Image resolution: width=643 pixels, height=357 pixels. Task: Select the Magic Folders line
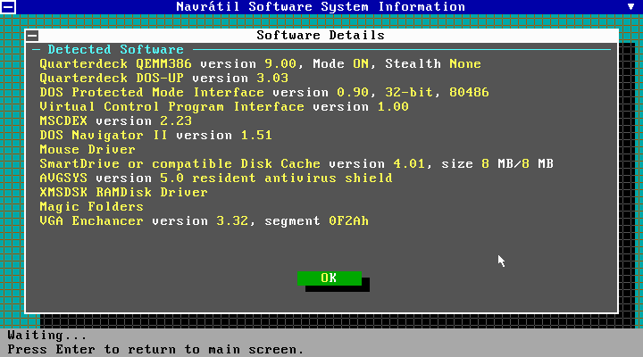pyautogui.click(x=91, y=206)
